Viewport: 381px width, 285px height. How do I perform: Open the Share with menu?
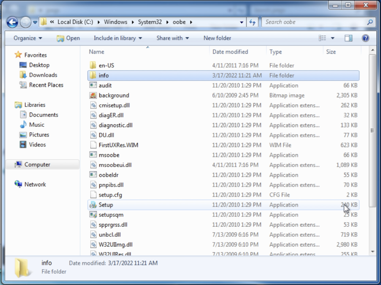click(173, 38)
